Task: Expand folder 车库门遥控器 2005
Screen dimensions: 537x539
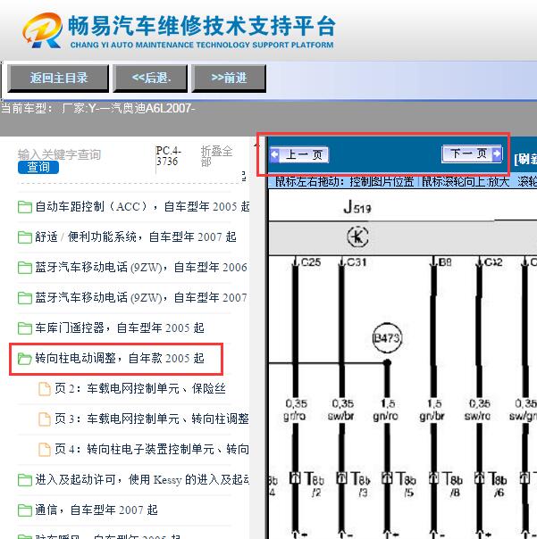Action: point(120,328)
